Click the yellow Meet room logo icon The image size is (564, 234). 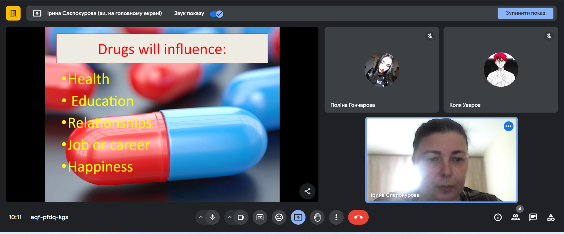(x=13, y=13)
